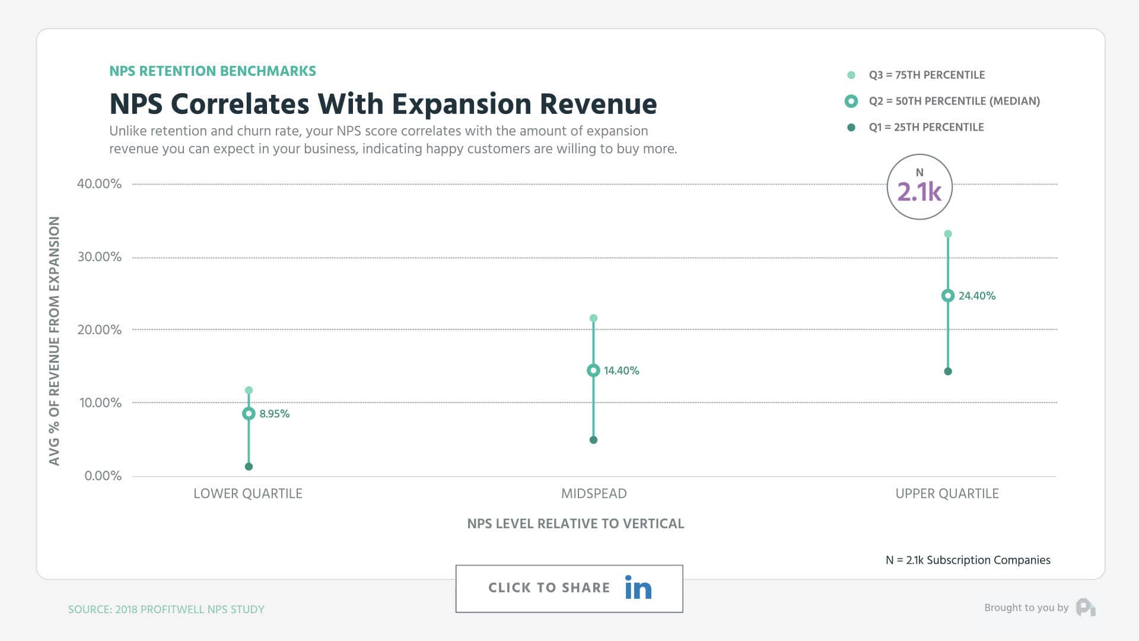1139x641 pixels.
Task: Open the SOURCE: 2018 PROFITWELL NPS STUDY link
Action: pos(166,609)
